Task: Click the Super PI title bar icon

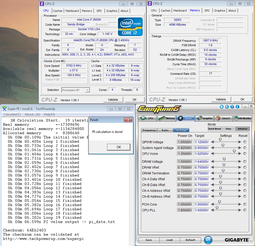Action: (x=4, y=109)
